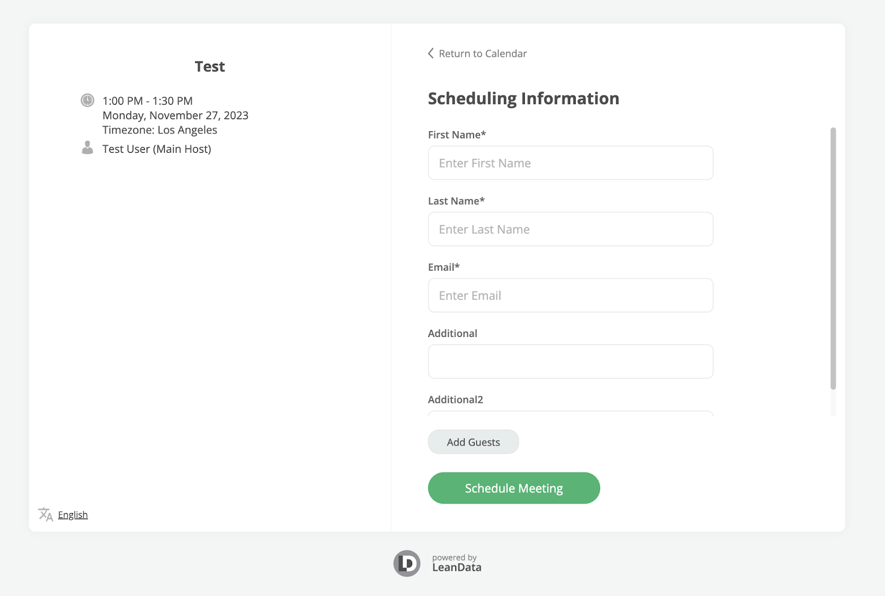Select the Enter Email input box
Screen dimensions: 885x596
[570, 296]
